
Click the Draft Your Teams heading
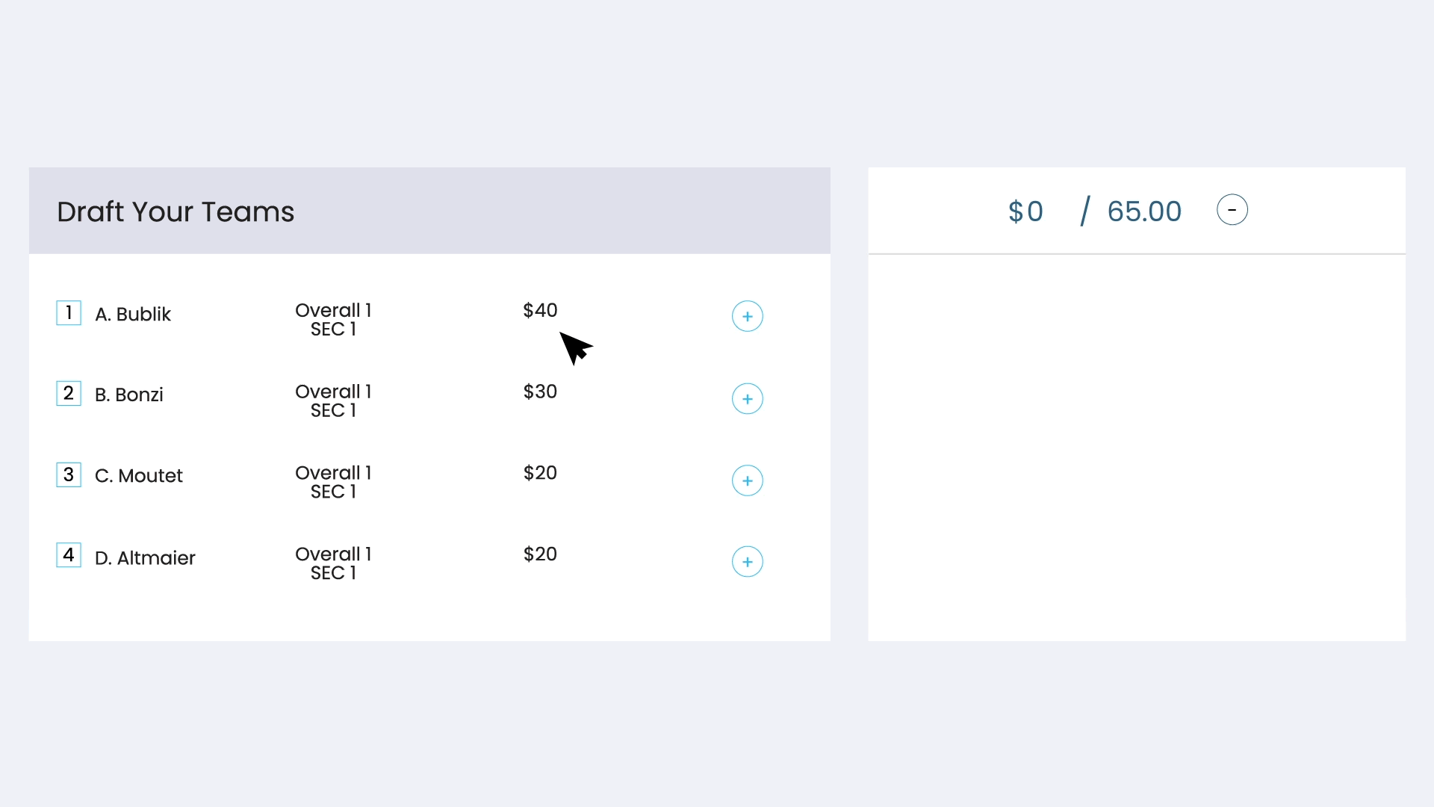176,211
